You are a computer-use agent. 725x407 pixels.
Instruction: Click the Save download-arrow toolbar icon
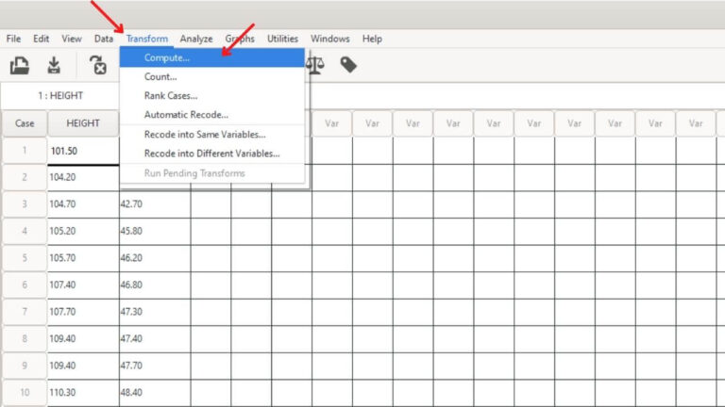tap(54, 65)
